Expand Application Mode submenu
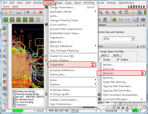 click(95, 11)
